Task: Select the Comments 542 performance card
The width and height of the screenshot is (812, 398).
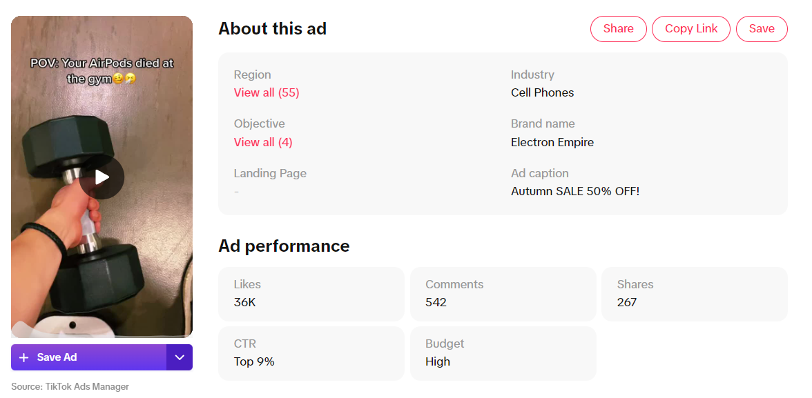Action: click(503, 294)
